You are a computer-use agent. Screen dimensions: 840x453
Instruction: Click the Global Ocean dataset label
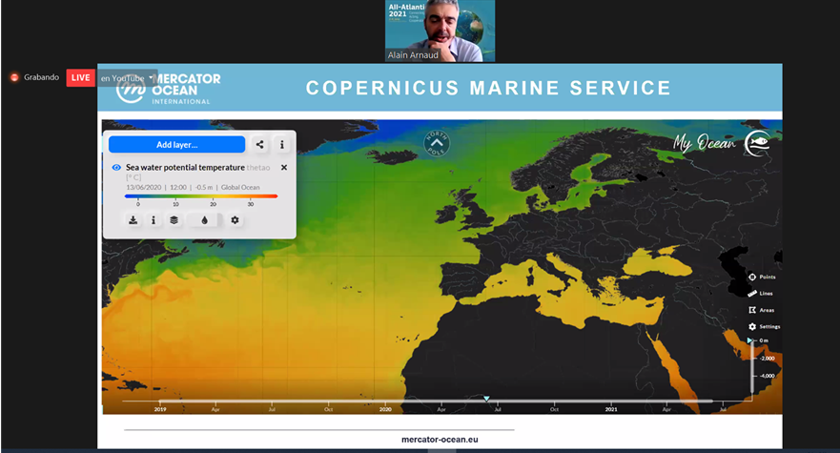point(240,187)
